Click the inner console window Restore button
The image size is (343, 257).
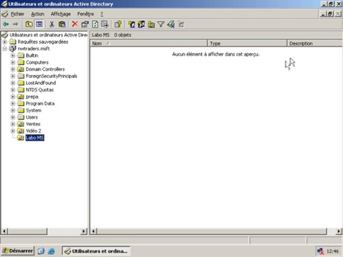click(x=330, y=14)
